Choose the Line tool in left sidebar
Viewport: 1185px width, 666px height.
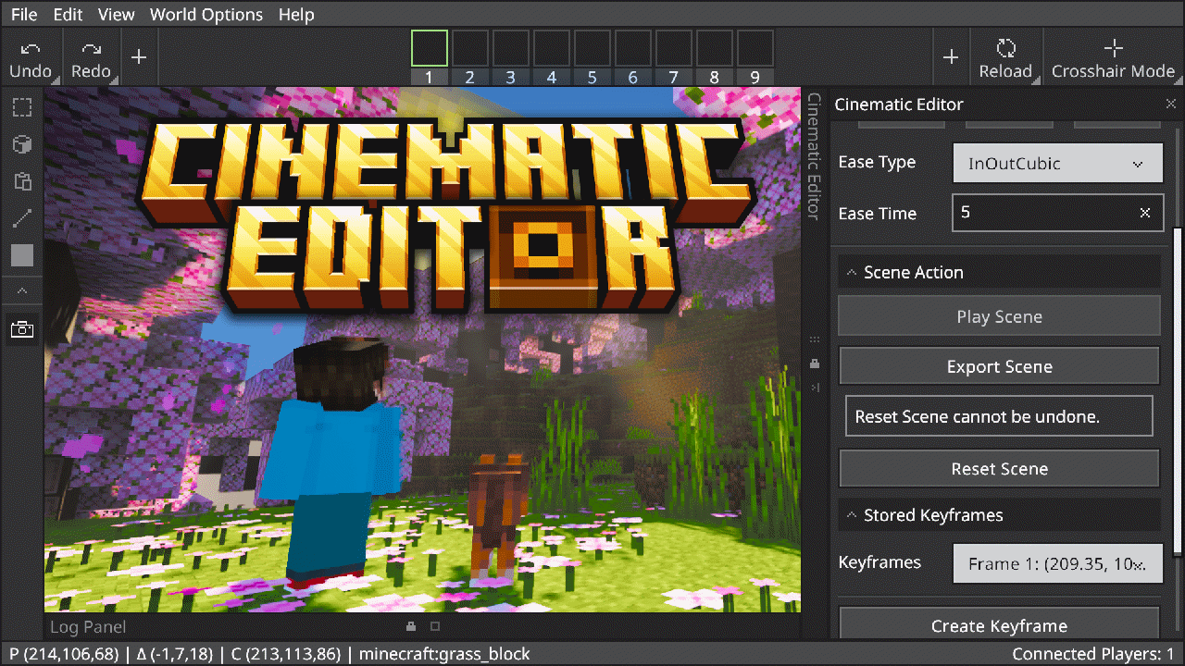pyautogui.click(x=21, y=218)
